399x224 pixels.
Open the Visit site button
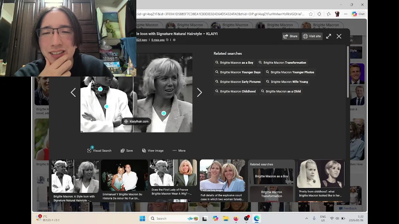point(312,36)
